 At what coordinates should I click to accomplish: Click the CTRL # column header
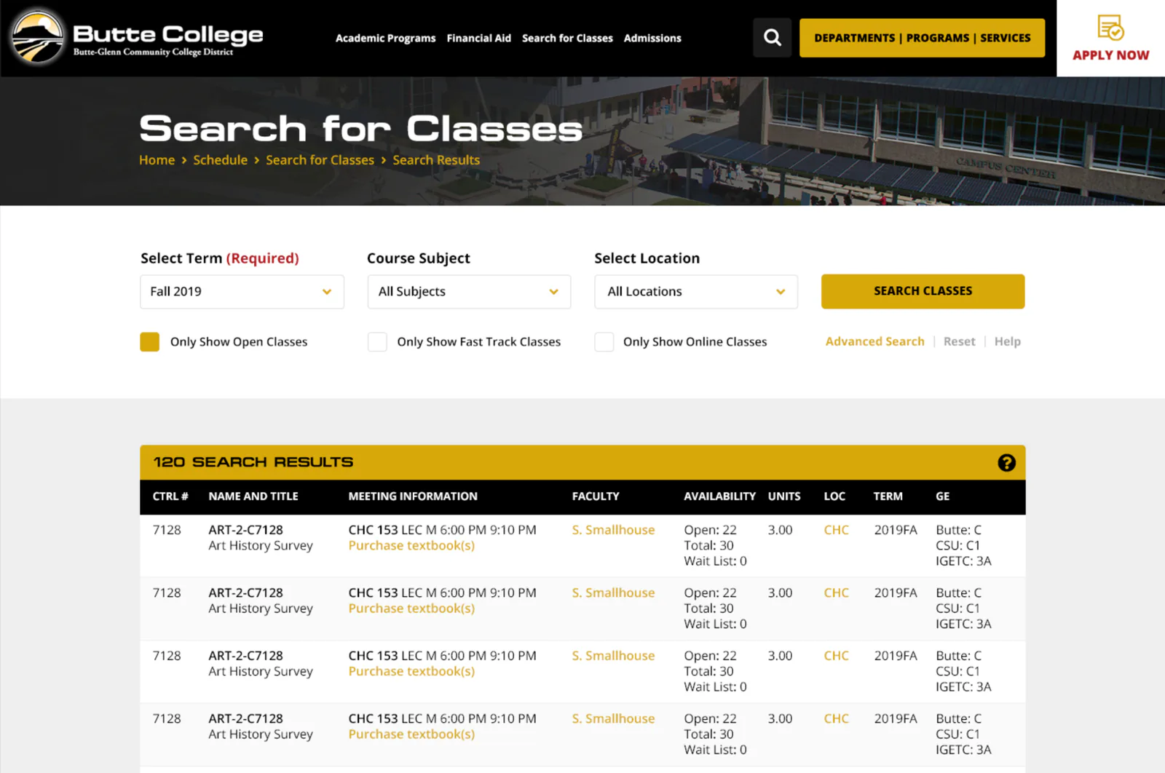pos(170,496)
